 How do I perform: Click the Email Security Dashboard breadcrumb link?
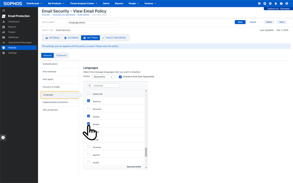tap(63, 15)
